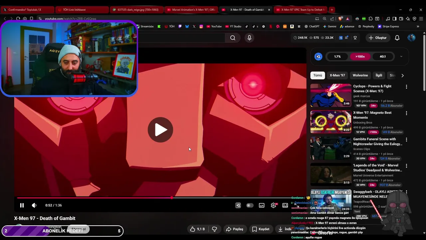Download the video with İndir
Image resolution: width=426 pixels, height=240 pixels.
[x=285, y=229]
